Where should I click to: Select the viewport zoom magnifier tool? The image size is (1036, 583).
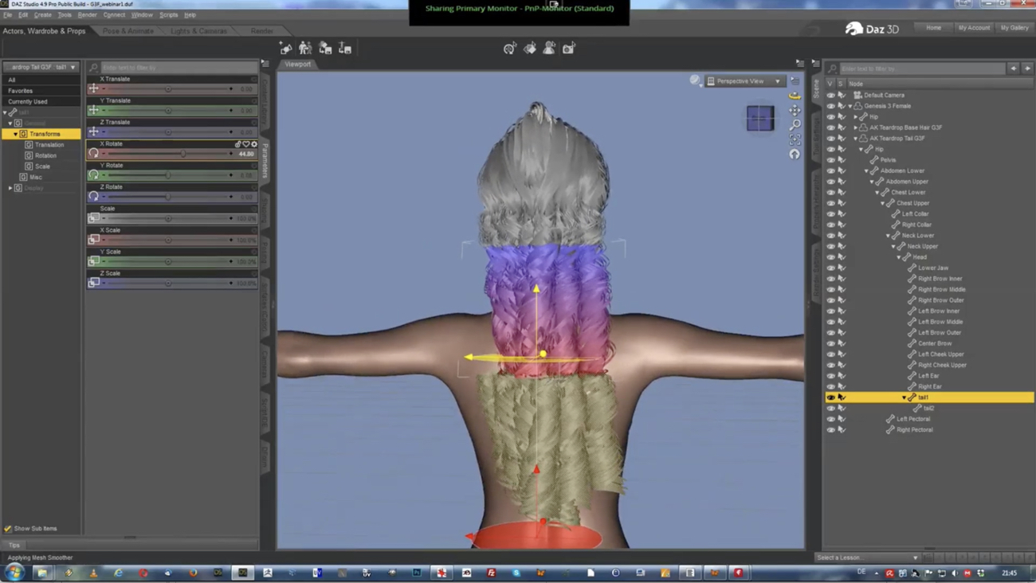tap(795, 123)
